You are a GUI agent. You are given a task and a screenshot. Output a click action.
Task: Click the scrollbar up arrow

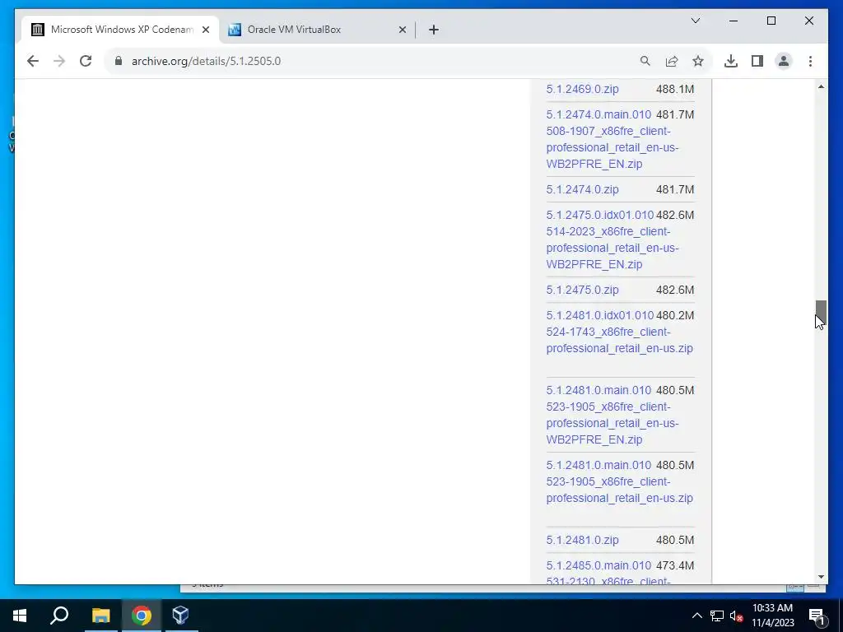(821, 86)
